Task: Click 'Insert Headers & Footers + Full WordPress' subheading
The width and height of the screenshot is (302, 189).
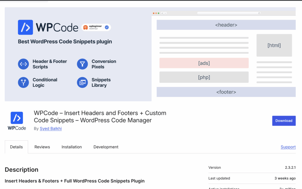Action: [75, 181]
